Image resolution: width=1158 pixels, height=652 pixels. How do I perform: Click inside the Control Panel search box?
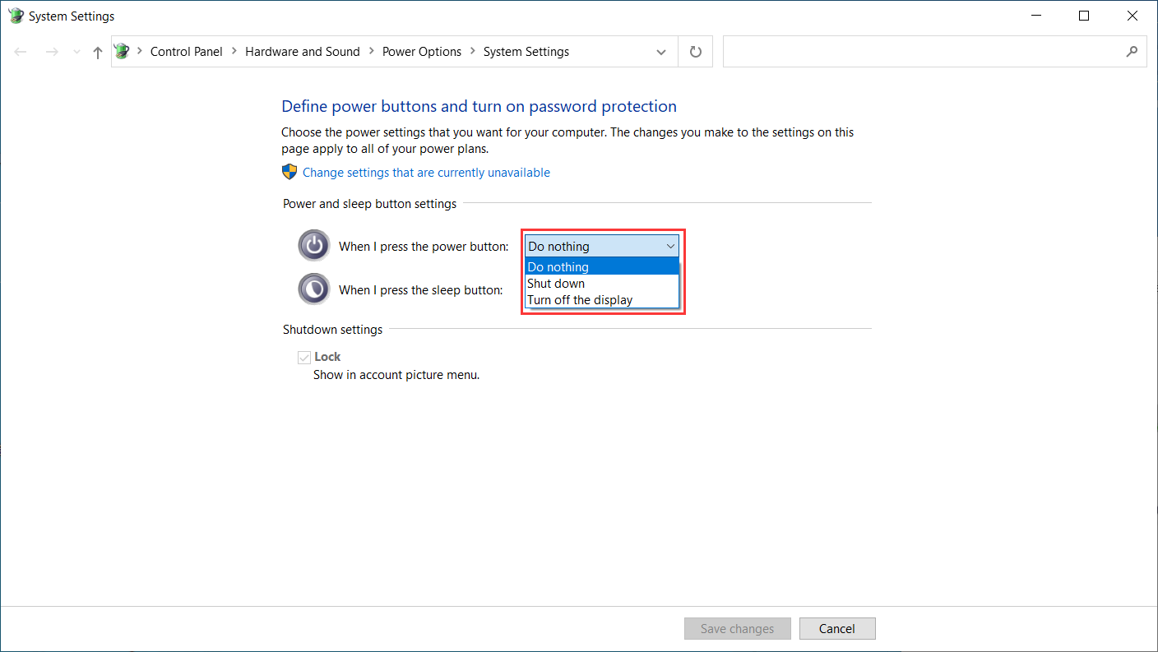(921, 52)
